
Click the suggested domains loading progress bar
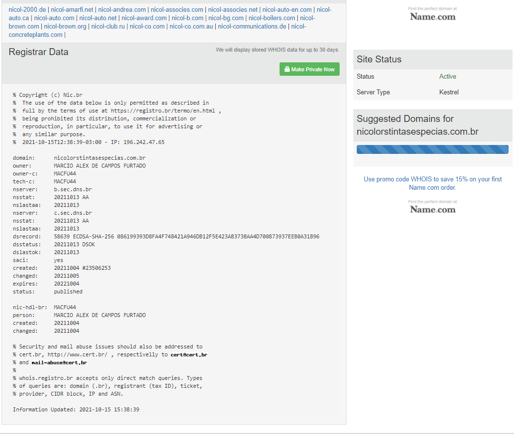(432, 149)
